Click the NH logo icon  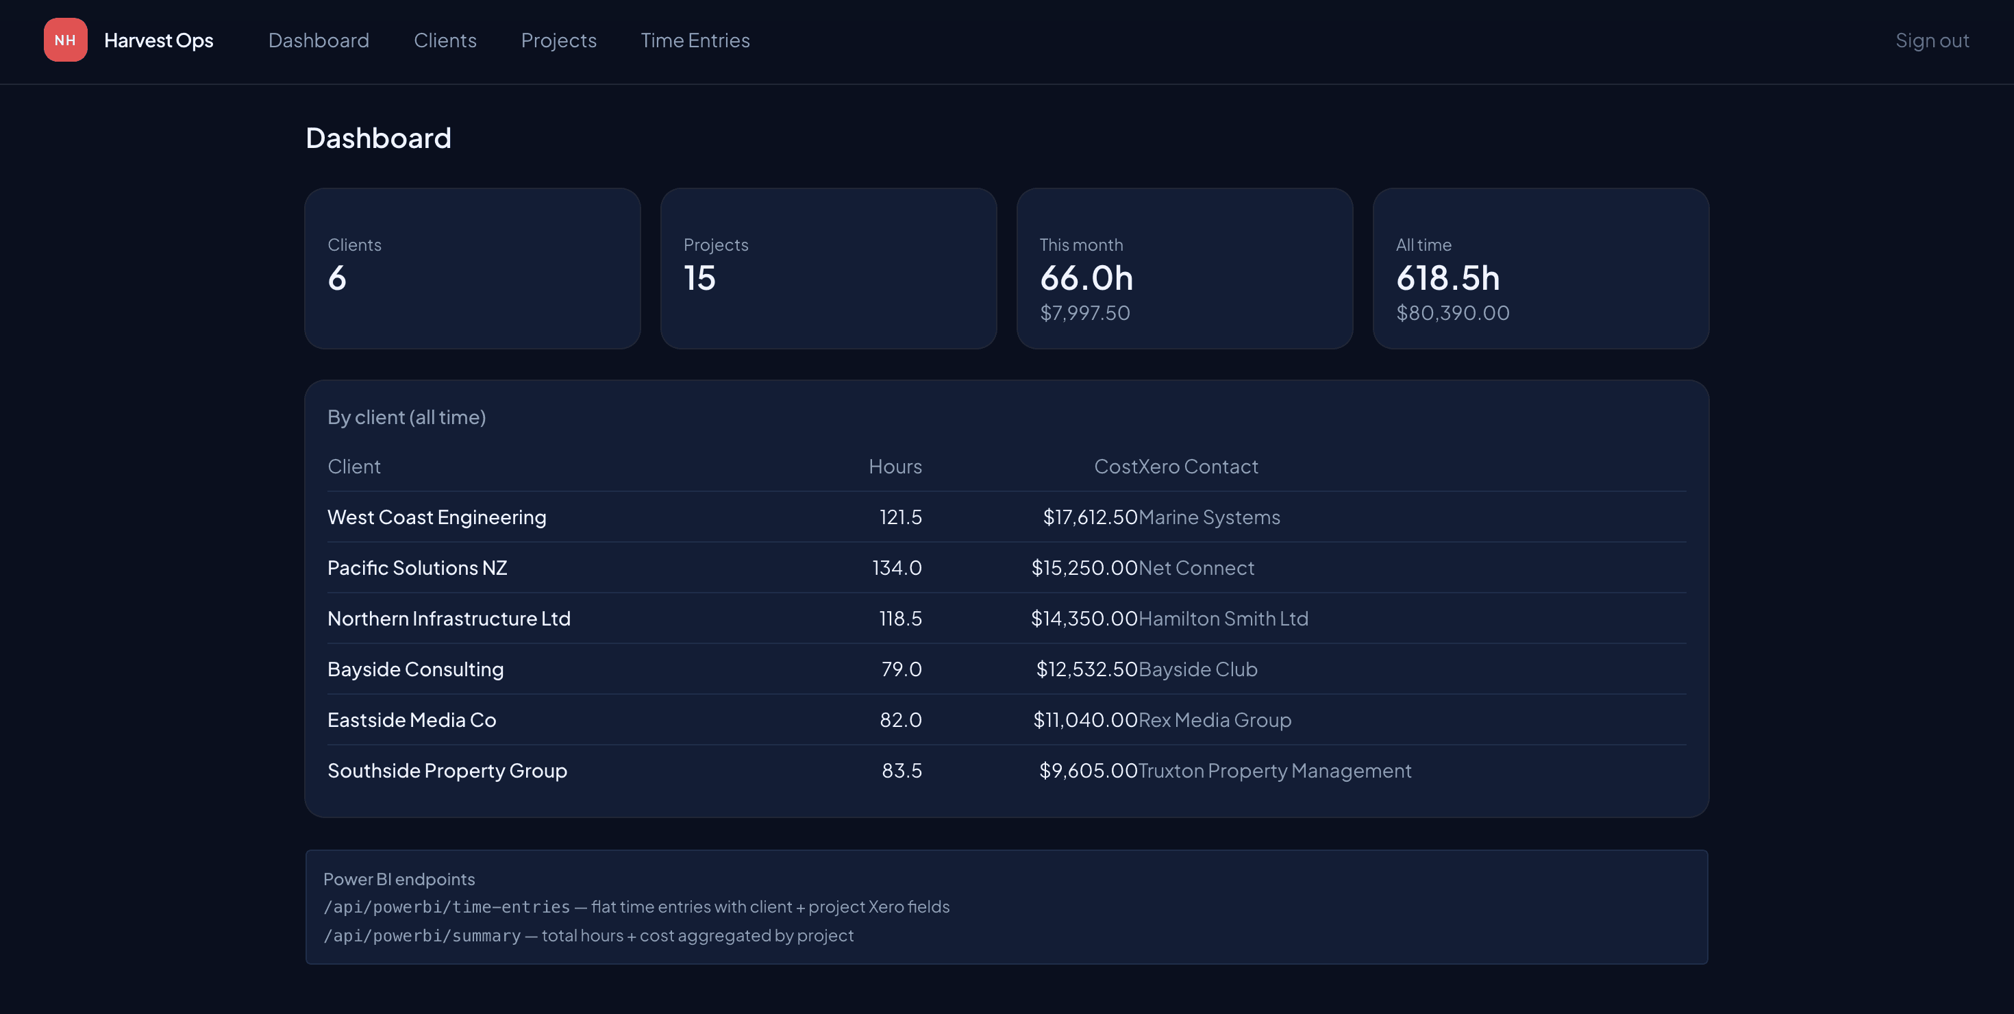(x=66, y=40)
